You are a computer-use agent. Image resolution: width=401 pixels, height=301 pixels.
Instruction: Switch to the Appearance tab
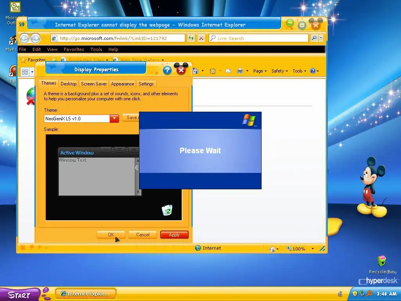click(x=123, y=84)
